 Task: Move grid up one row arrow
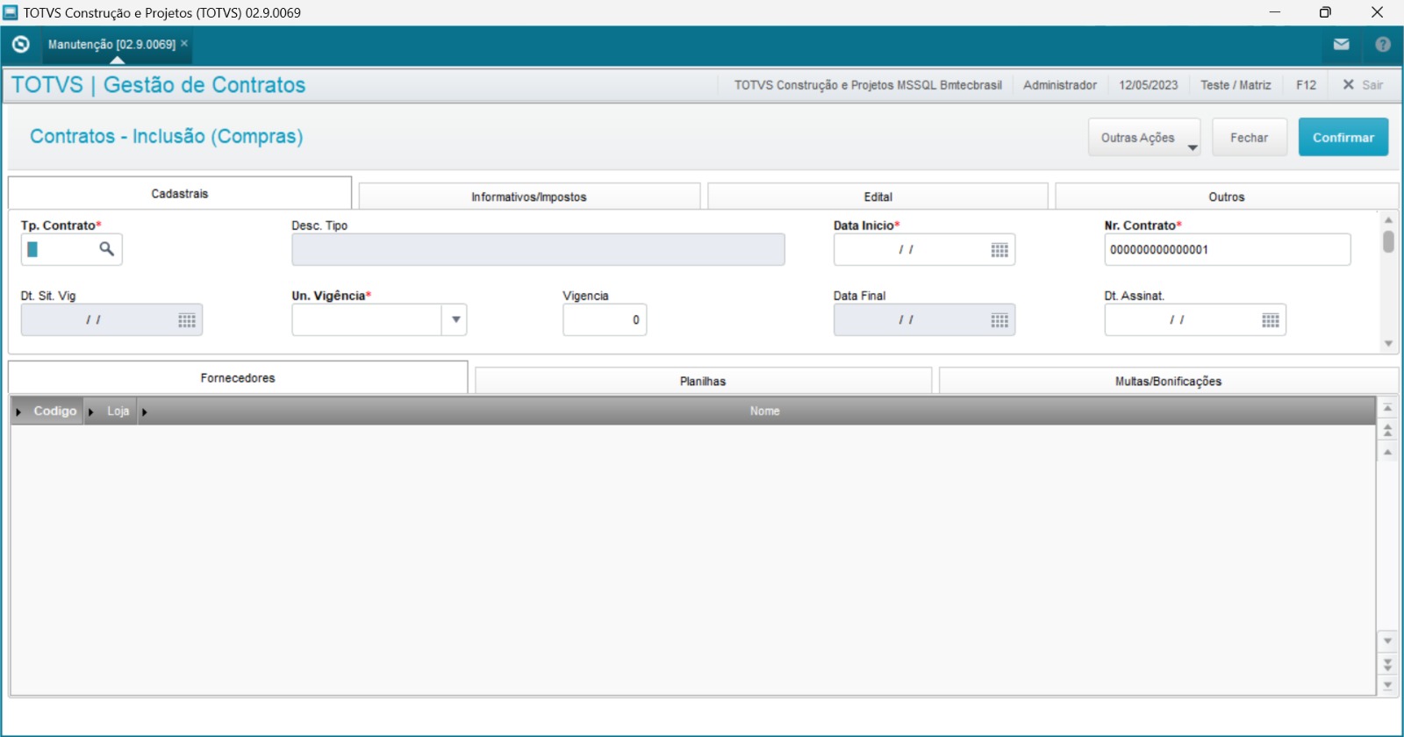[1387, 453]
